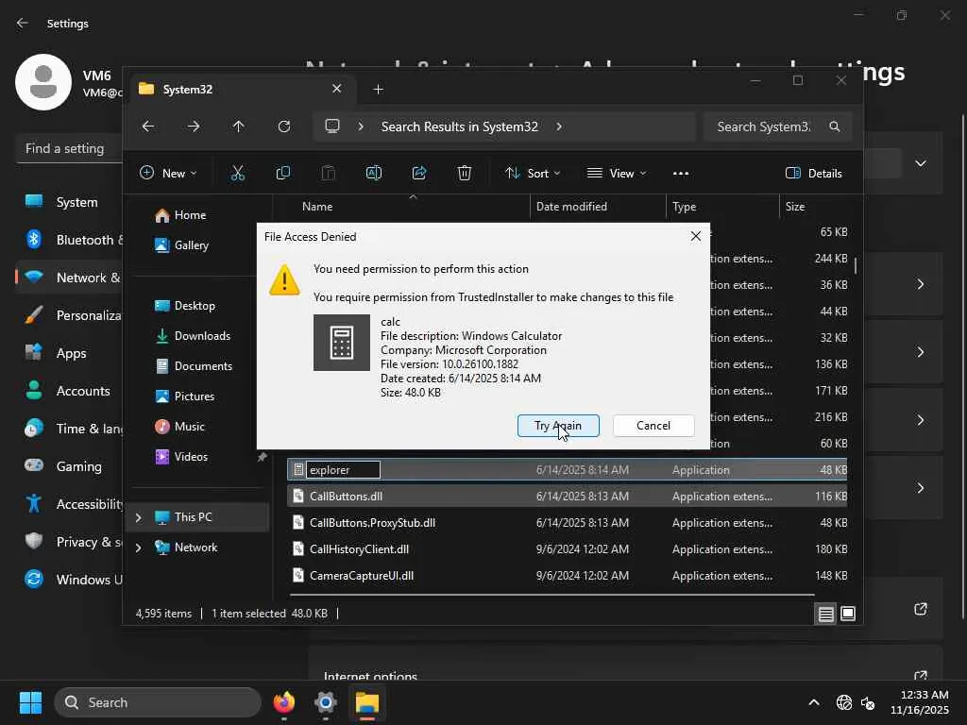967x725 pixels.
Task: Refresh the System32 search results
Action: (283, 126)
